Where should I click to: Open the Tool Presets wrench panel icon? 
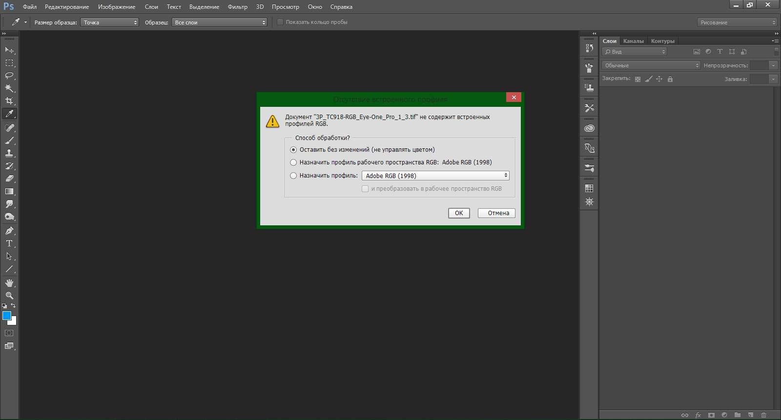tap(589, 108)
